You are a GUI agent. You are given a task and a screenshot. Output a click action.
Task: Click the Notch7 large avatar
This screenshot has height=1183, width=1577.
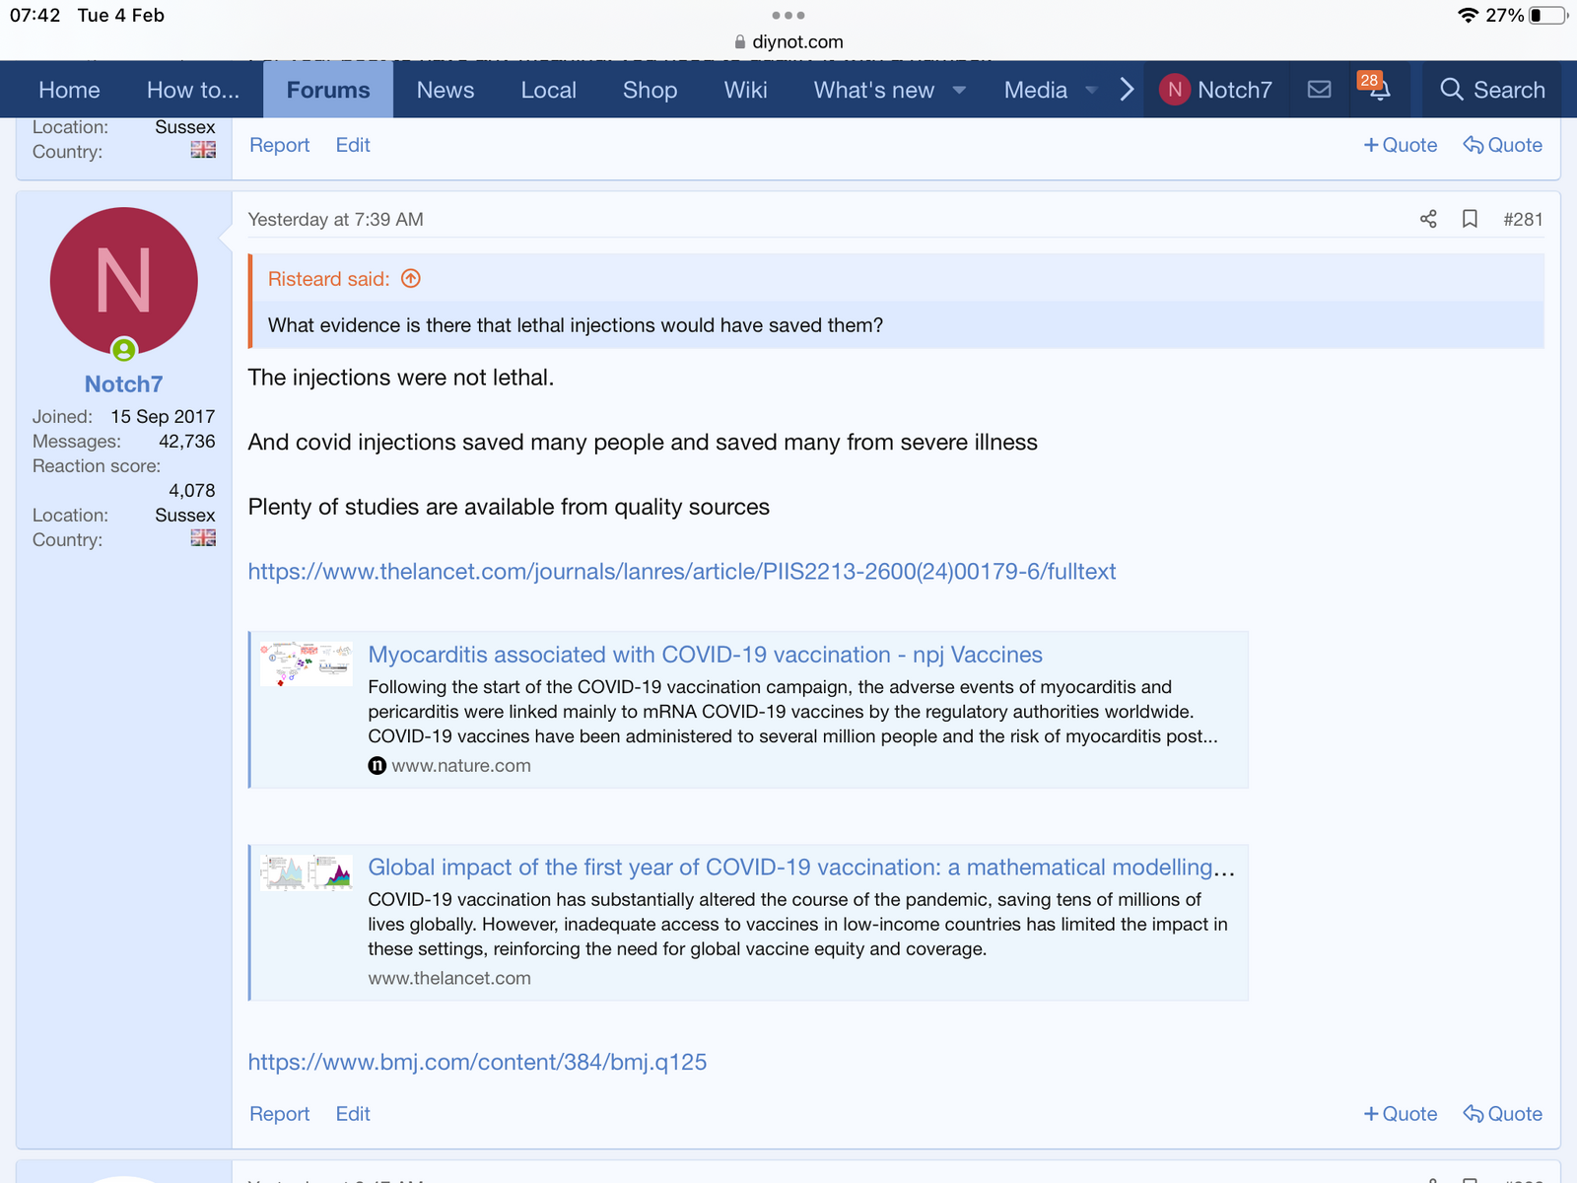click(x=124, y=281)
